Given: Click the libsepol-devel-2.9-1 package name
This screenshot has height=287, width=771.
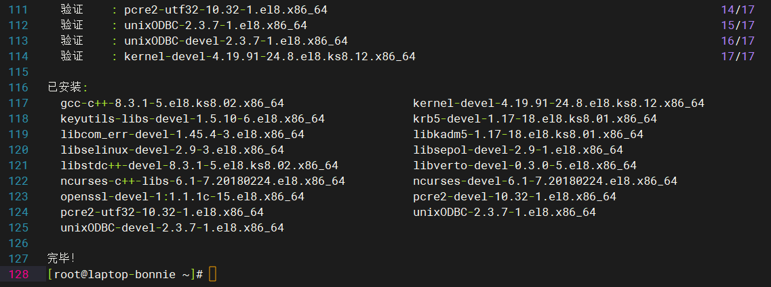Looking at the screenshot, I should [x=518, y=150].
